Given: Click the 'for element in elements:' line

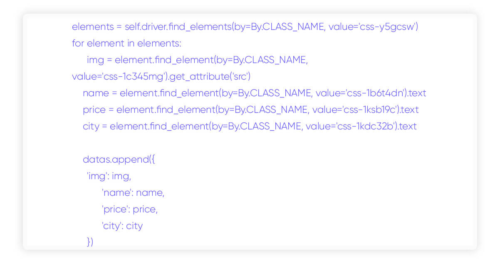Looking at the screenshot, I should point(126,44).
